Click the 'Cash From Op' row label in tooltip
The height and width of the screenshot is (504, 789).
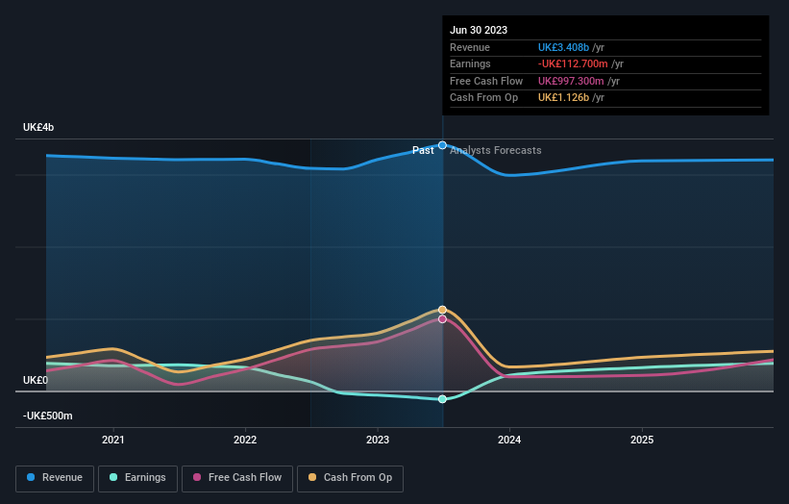(x=483, y=98)
